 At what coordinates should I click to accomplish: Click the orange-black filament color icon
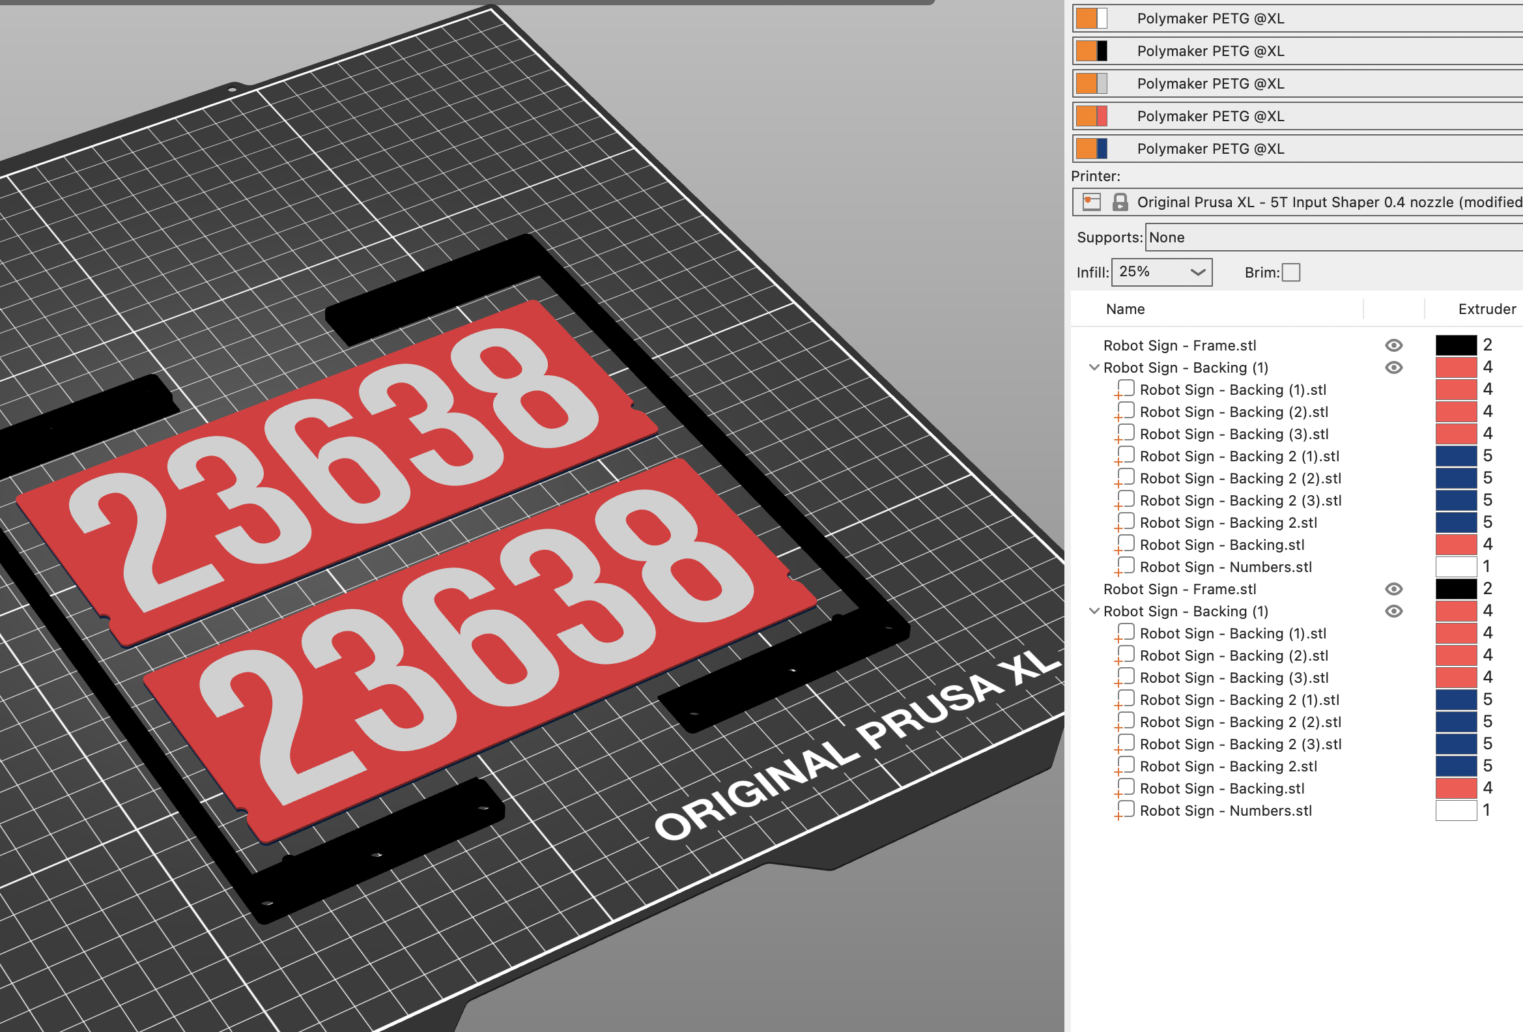[1091, 51]
